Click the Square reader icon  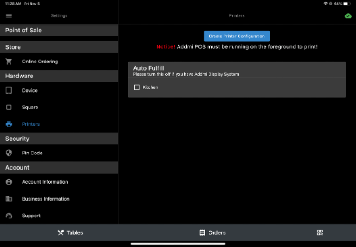coord(9,107)
